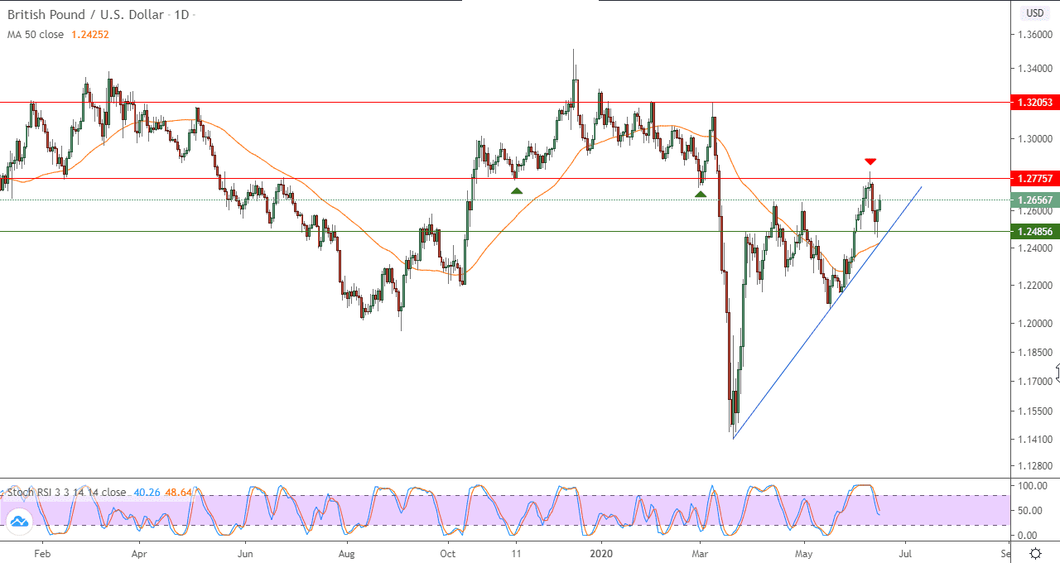Screen dimensions: 1060x563
Task: Click May on the time axis
Action: [804, 552]
